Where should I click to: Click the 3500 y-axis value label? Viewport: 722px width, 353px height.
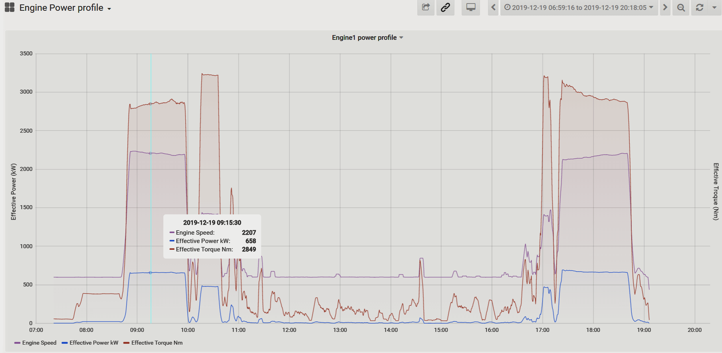click(26, 53)
